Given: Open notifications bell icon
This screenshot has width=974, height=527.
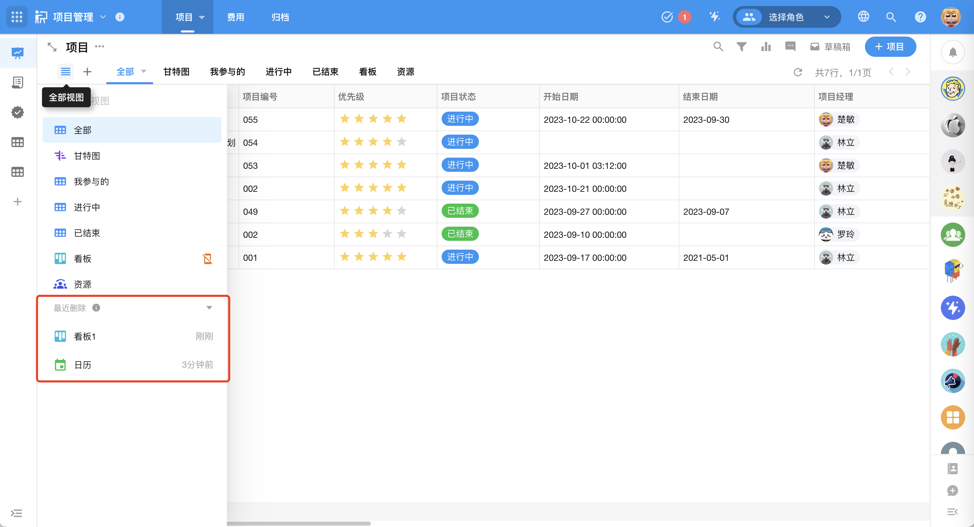Looking at the screenshot, I should click(953, 52).
